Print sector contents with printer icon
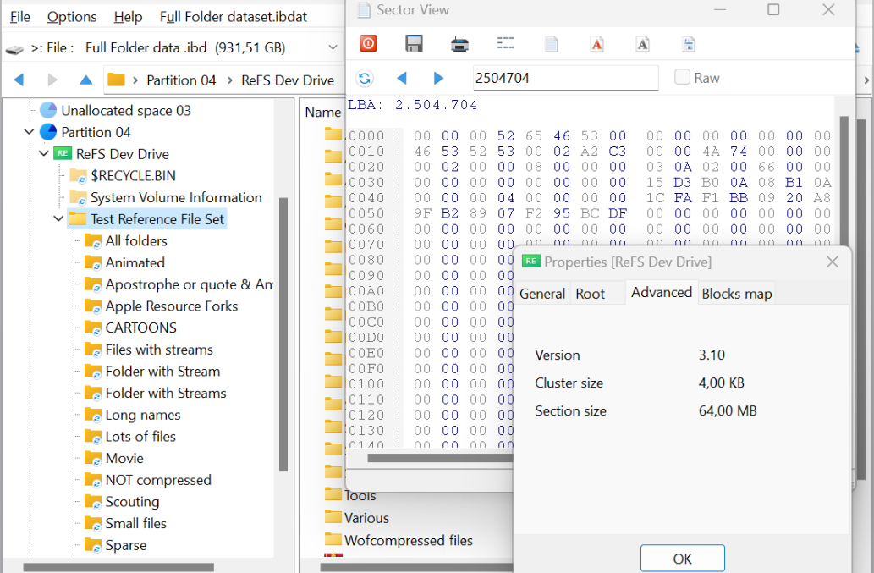The height and width of the screenshot is (573, 874). click(x=459, y=43)
